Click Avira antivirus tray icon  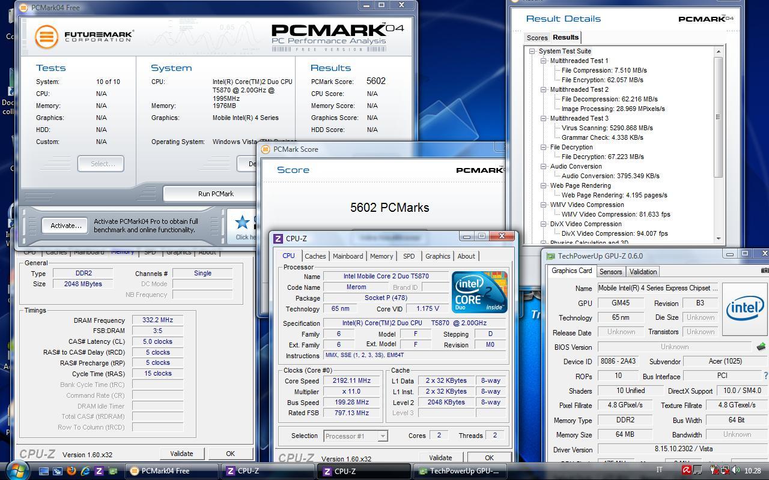click(x=687, y=471)
